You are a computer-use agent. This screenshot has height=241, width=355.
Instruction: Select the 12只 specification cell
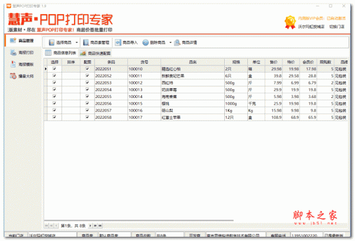tap(236, 118)
